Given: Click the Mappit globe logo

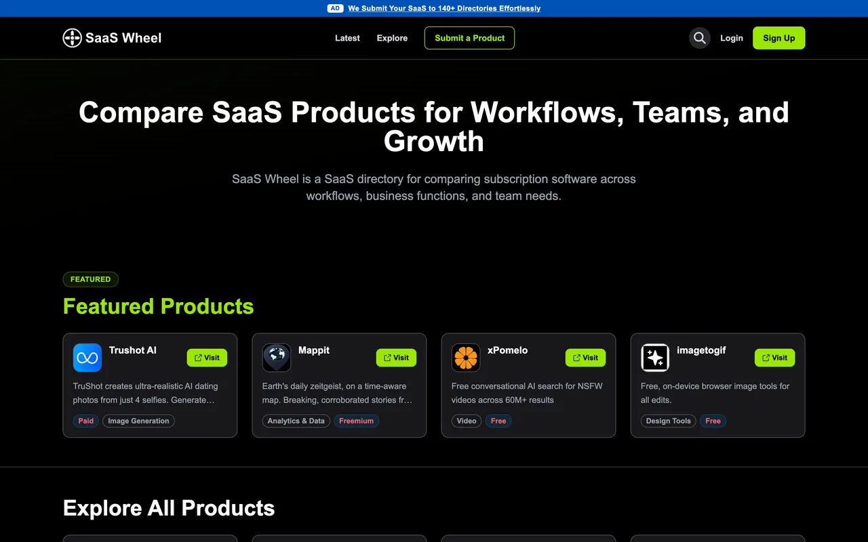Looking at the screenshot, I should [277, 358].
